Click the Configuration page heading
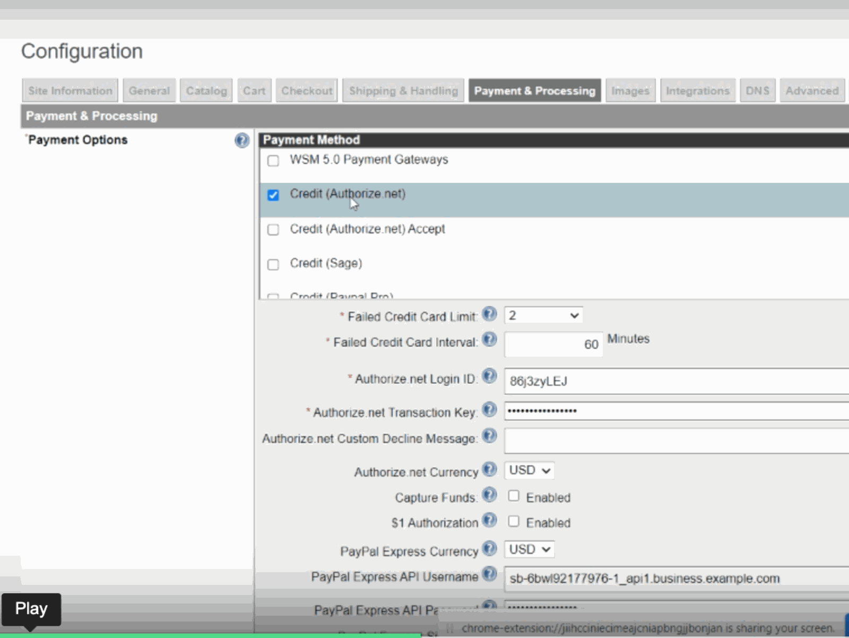This screenshot has width=849, height=638. pyautogui.click(x=82, y=51)
